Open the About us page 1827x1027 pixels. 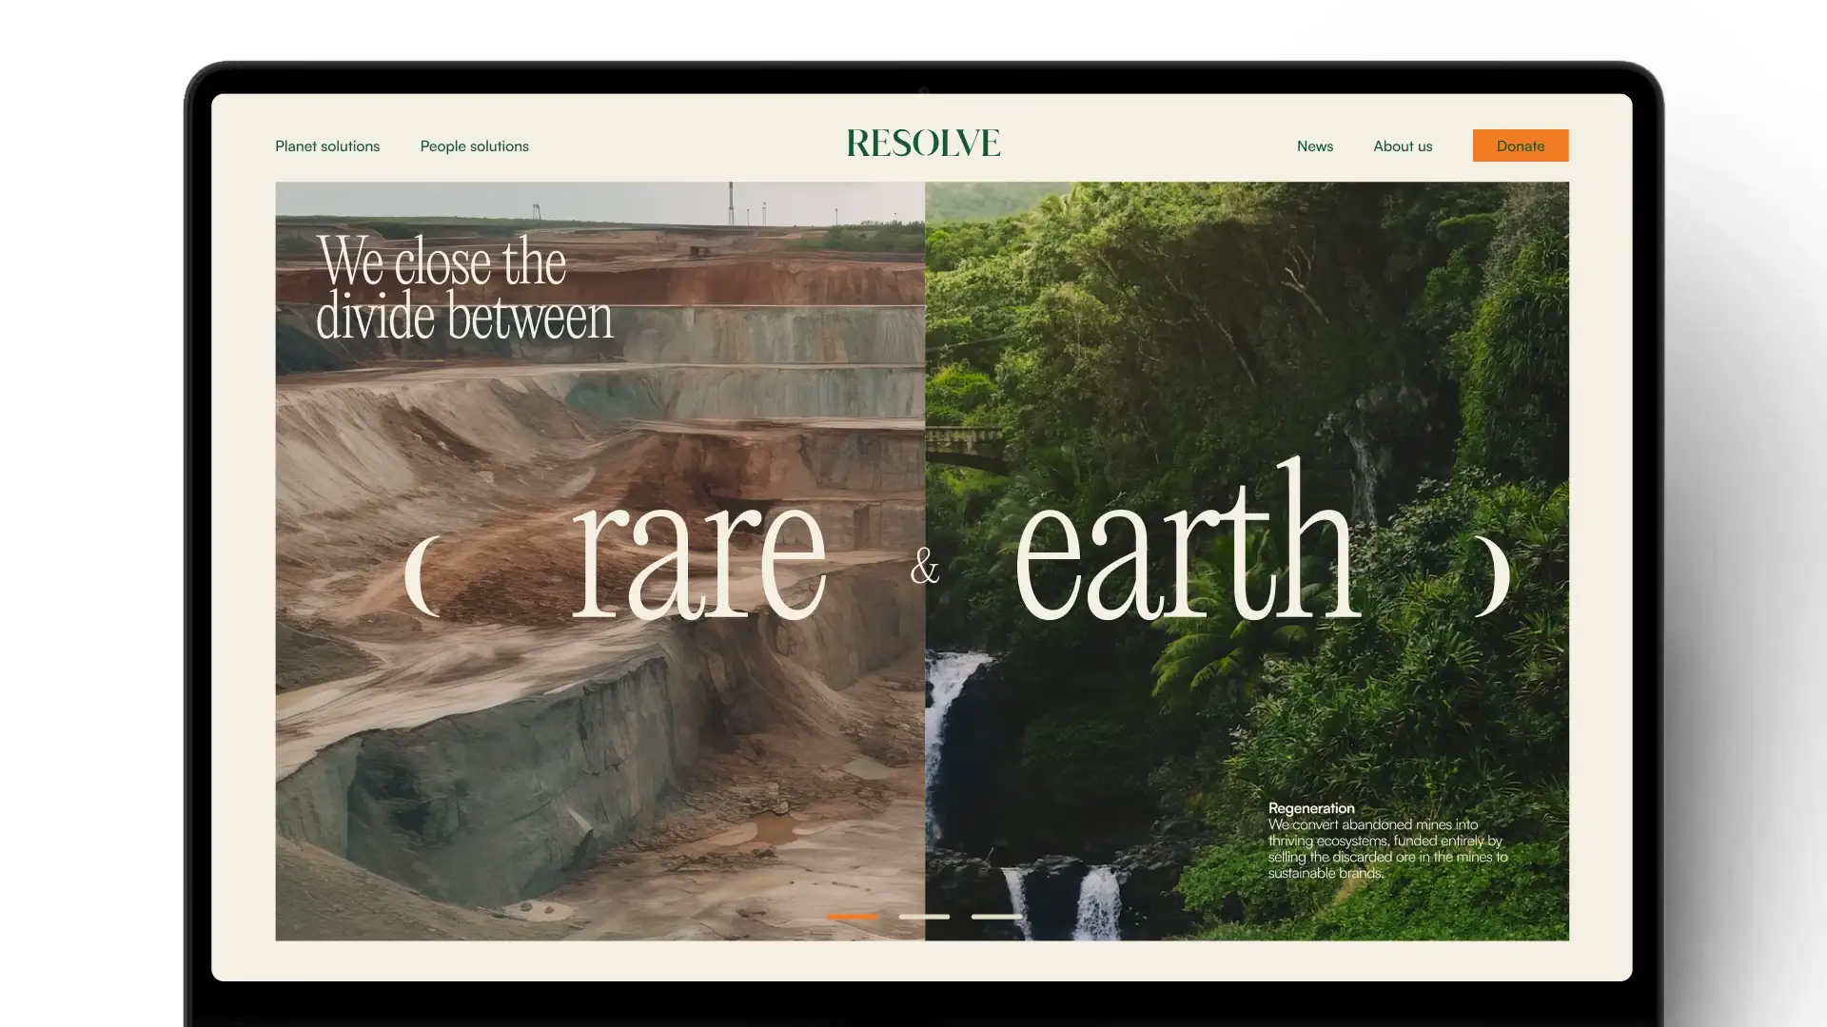[1402, 145]
